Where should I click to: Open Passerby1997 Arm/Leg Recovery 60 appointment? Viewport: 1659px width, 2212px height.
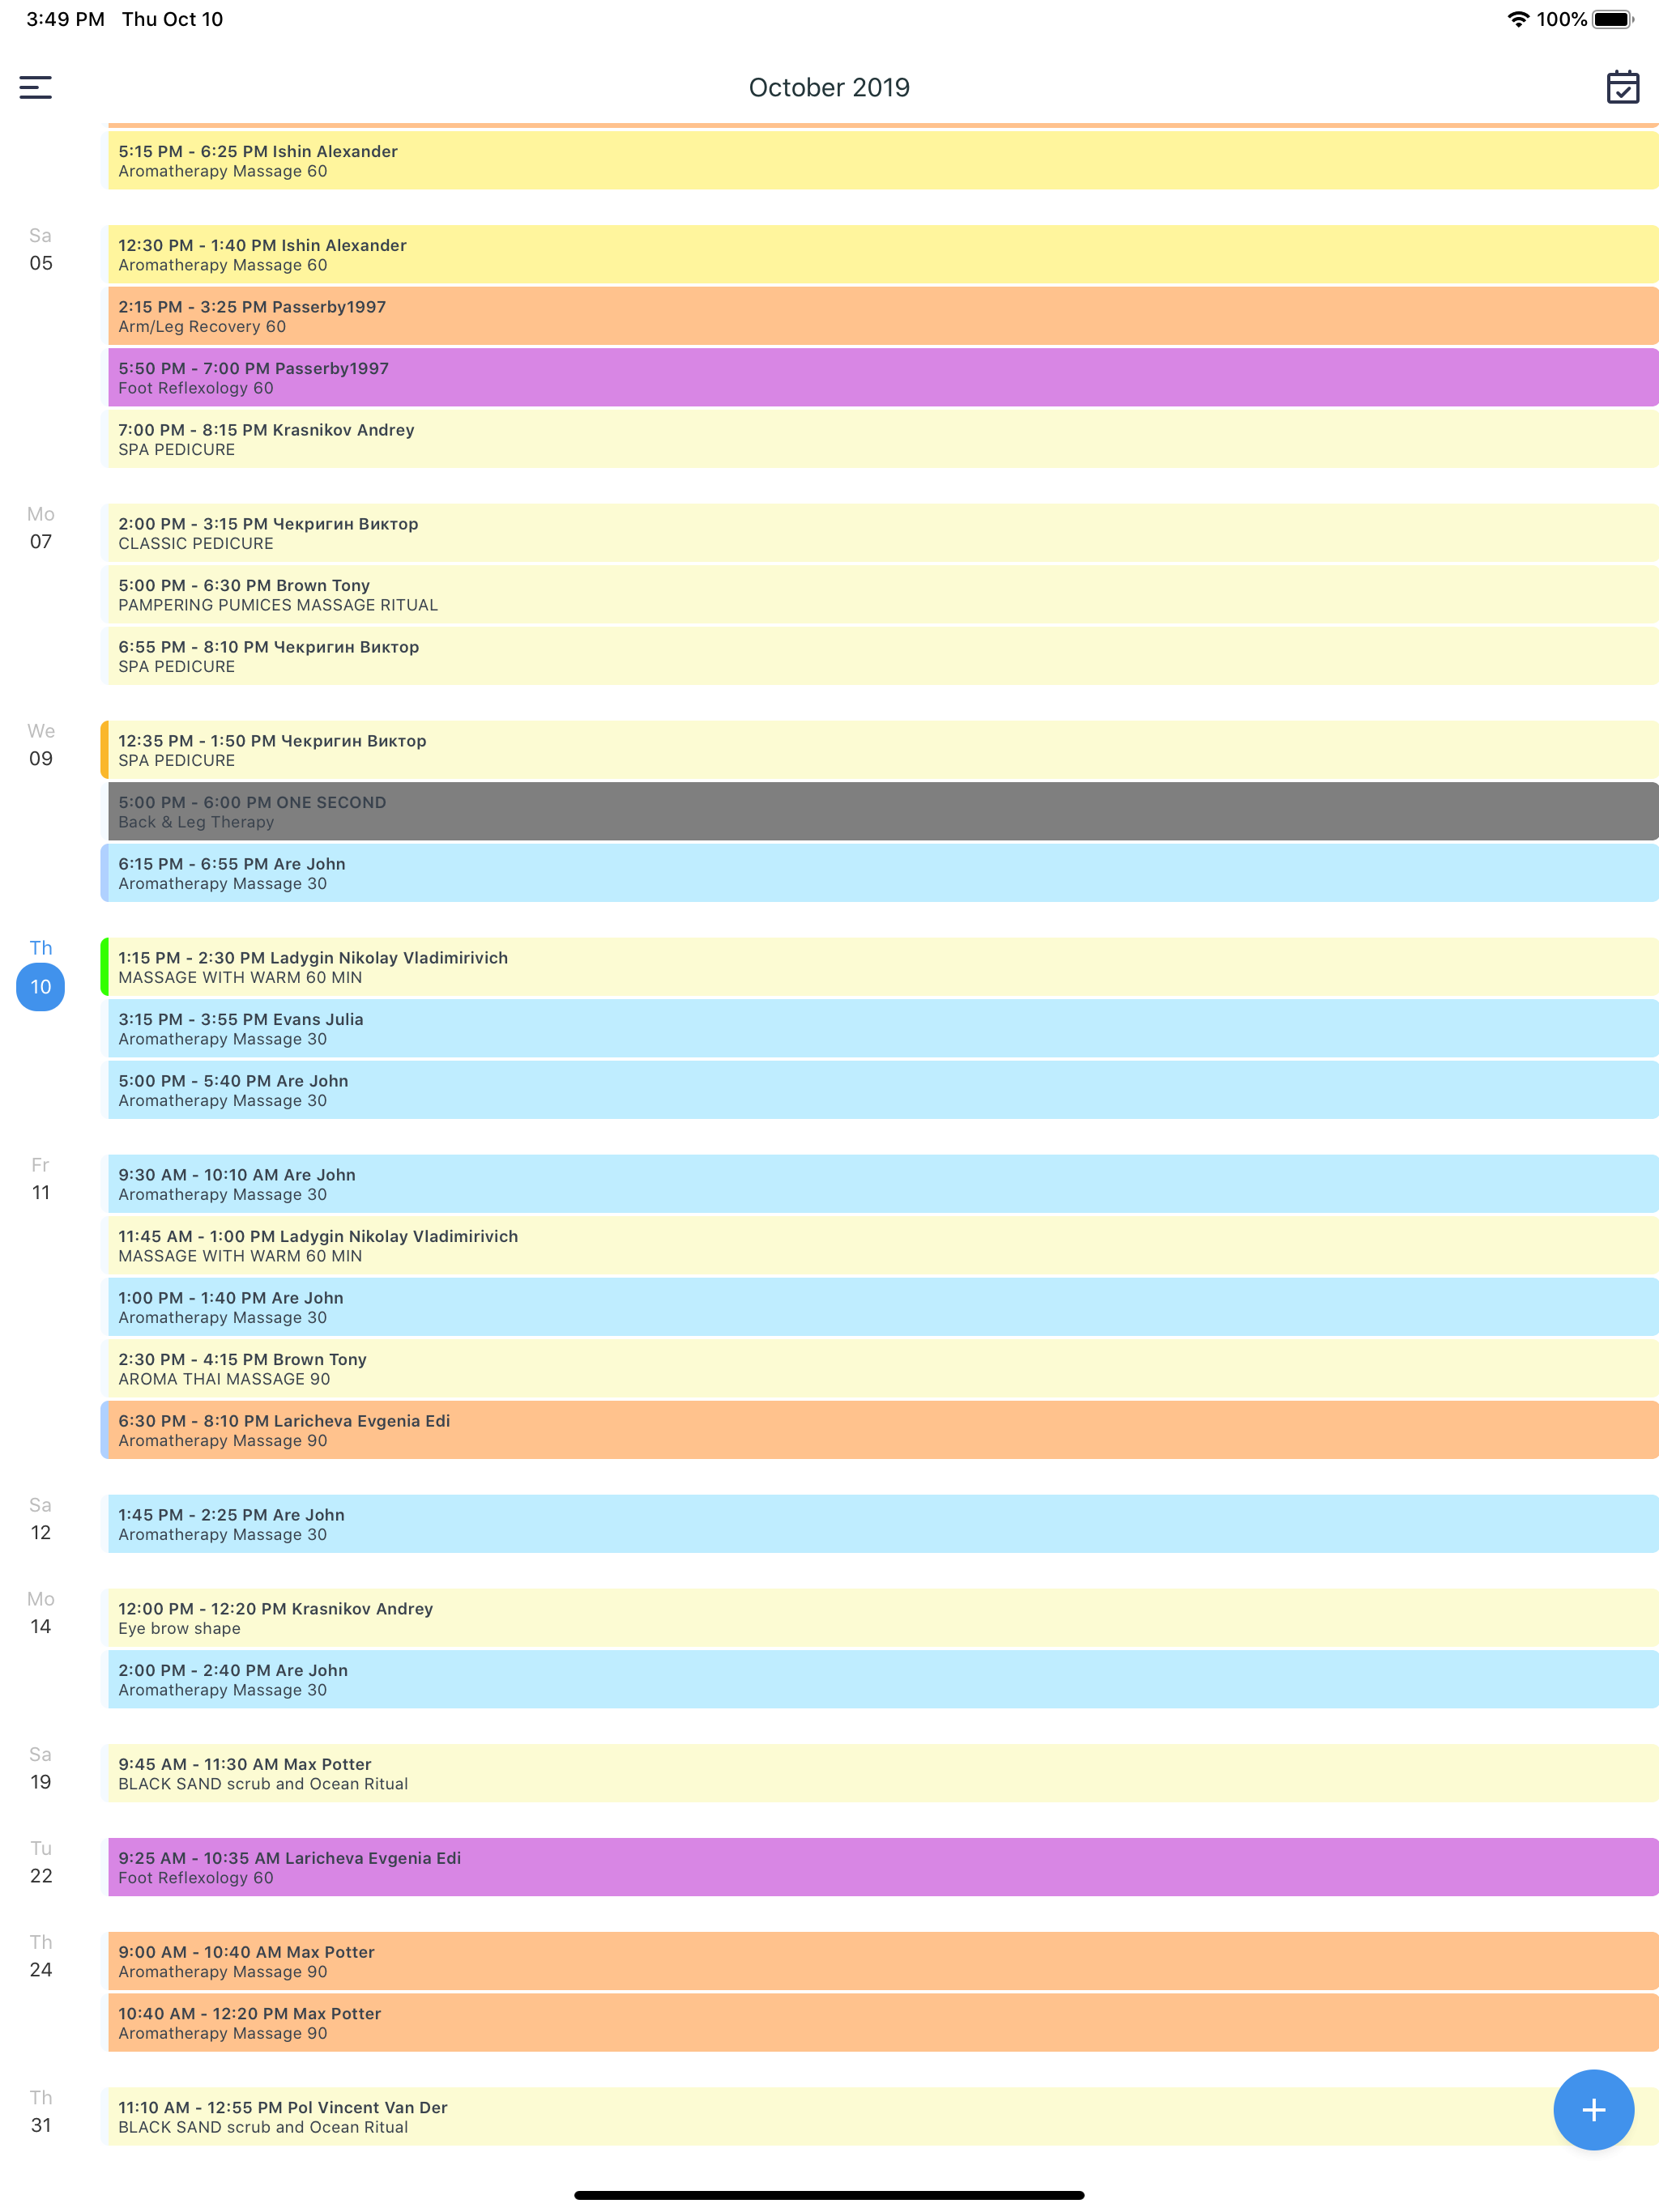pos(881,316)
